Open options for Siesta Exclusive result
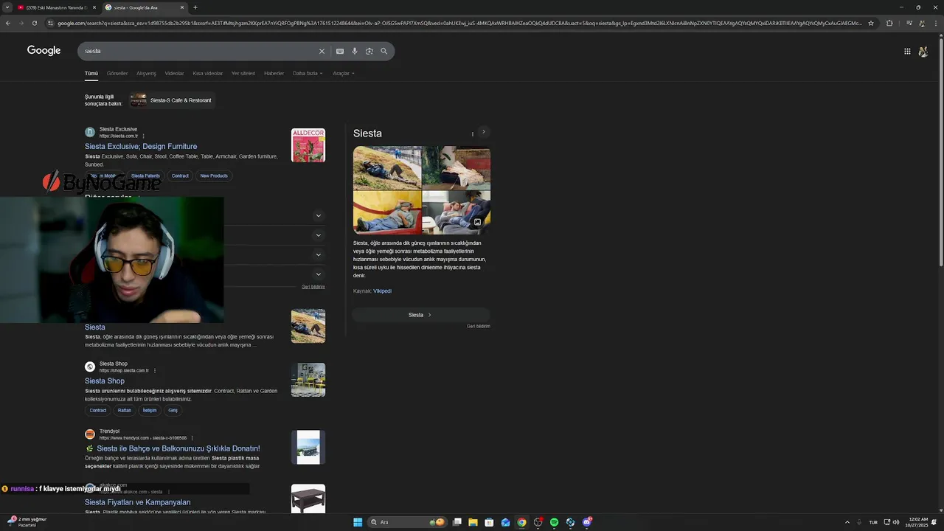 click(144, 136)
